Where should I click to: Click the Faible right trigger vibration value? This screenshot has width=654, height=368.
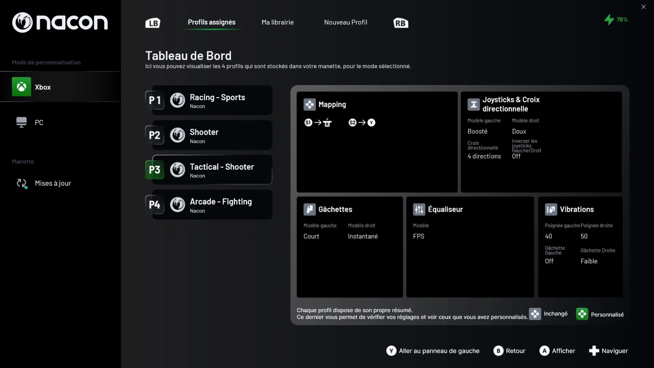[589, 261]
